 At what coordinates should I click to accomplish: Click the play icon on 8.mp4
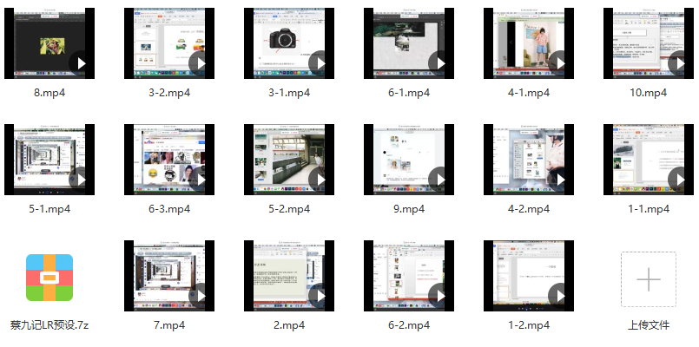coord(81,63)
